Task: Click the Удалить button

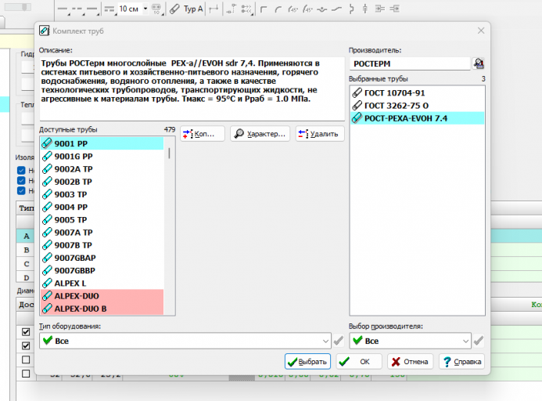Action: 320,134
